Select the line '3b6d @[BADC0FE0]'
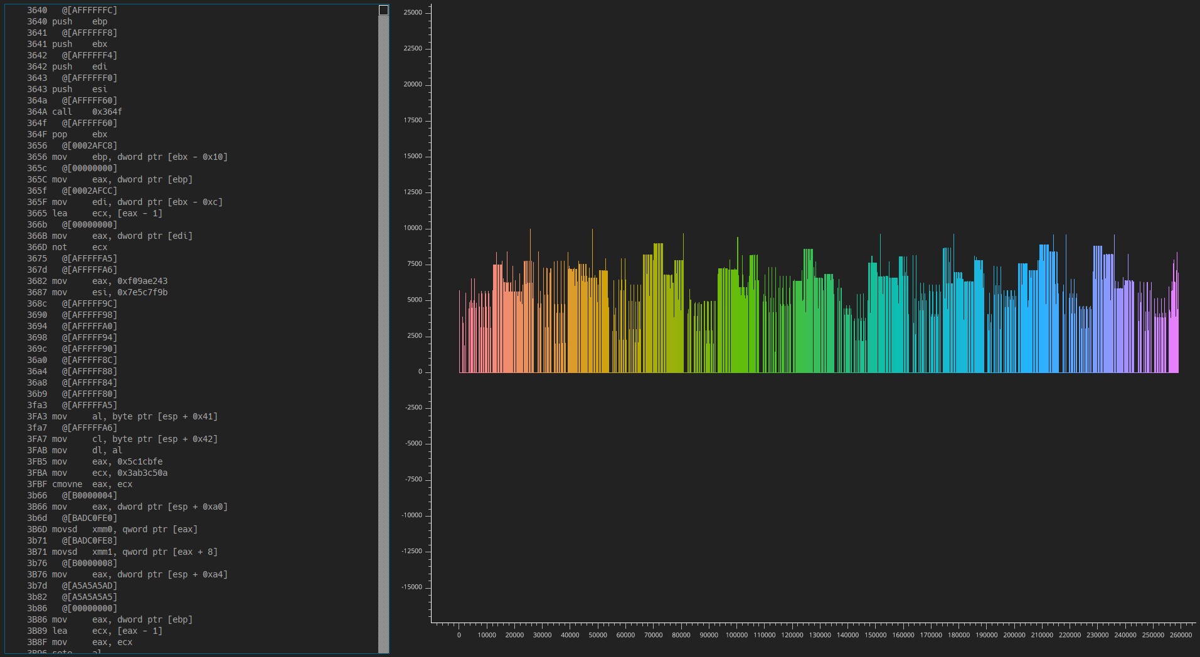Image resolution: width=1200 pixels, height=657 pixels. click(191, 518)
